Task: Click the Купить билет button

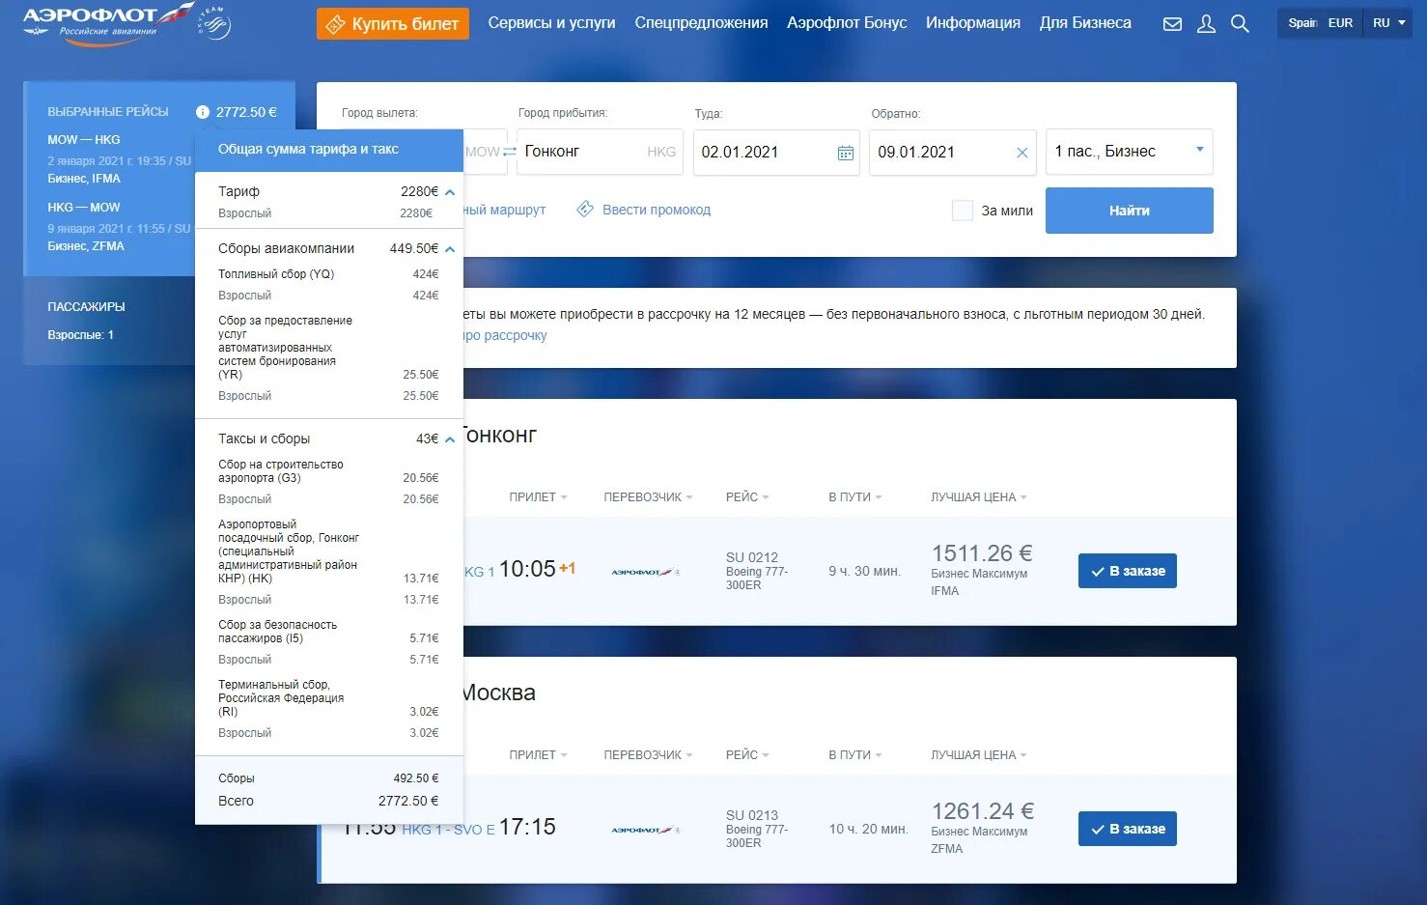Action: point(393,24)
